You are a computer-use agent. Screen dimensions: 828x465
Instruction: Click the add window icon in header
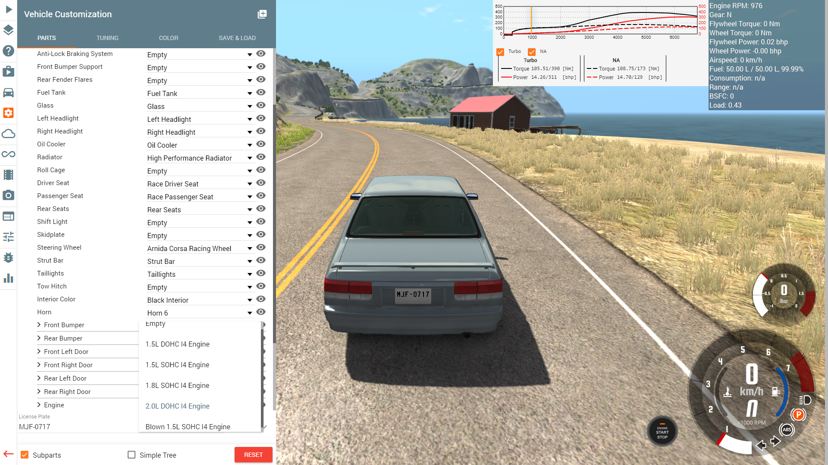click(x=262, y=14)
